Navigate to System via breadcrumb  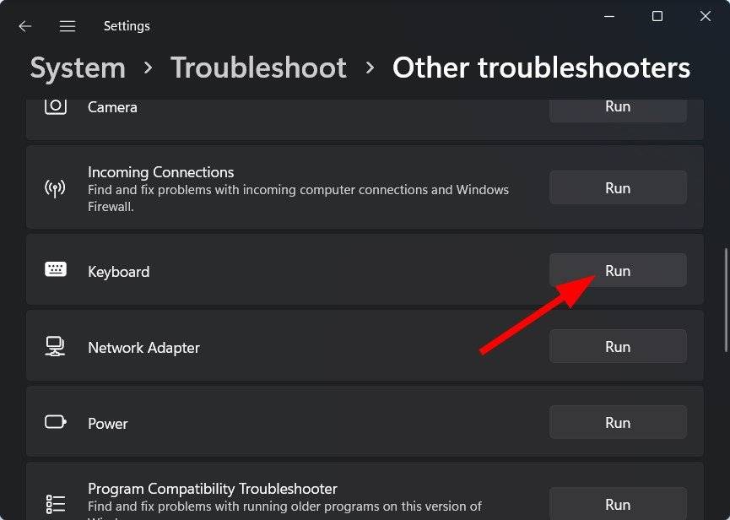point(77,68)
